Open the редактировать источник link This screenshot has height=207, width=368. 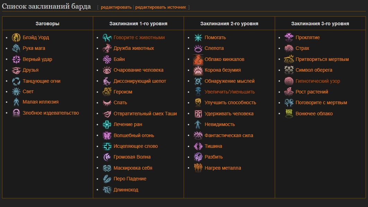point(161,7)
